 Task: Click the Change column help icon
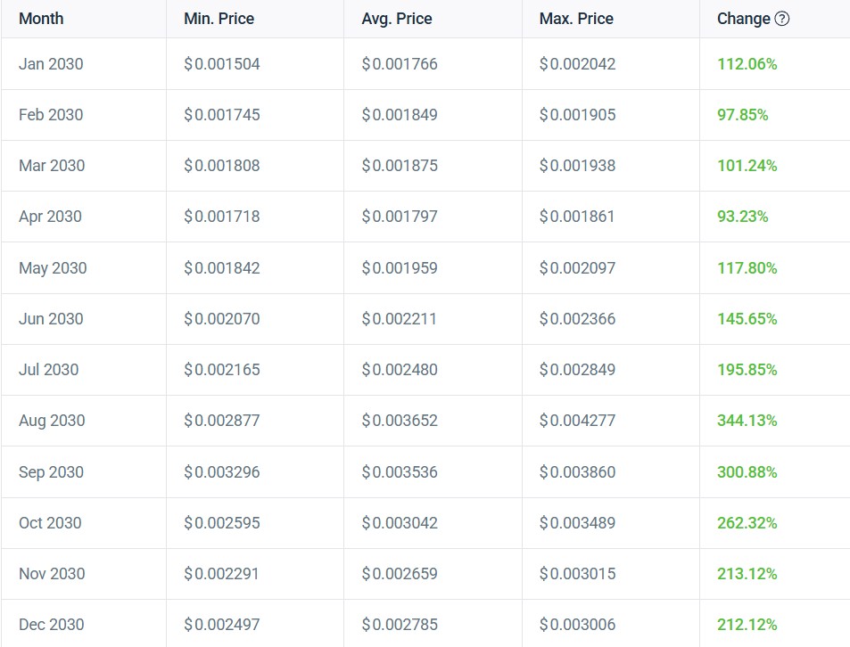782,19
